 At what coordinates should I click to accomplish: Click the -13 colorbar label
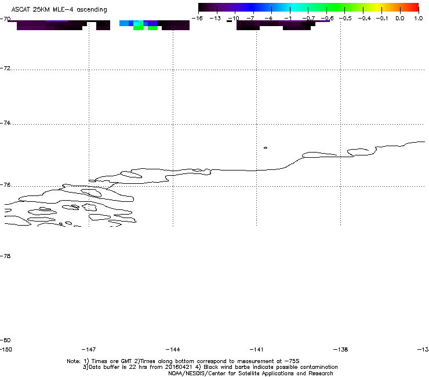tap(215, 19)
